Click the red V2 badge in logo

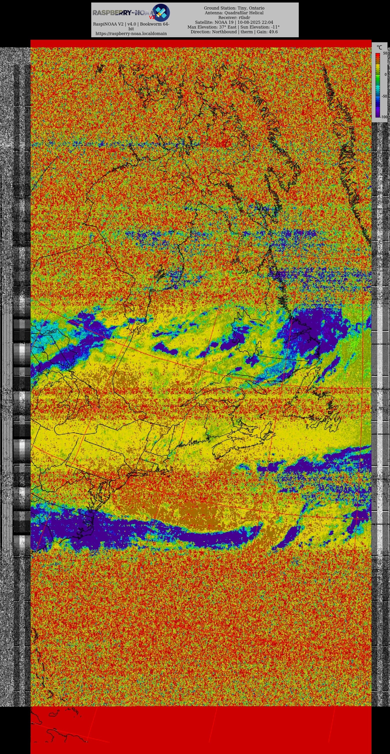coord(152,18)
